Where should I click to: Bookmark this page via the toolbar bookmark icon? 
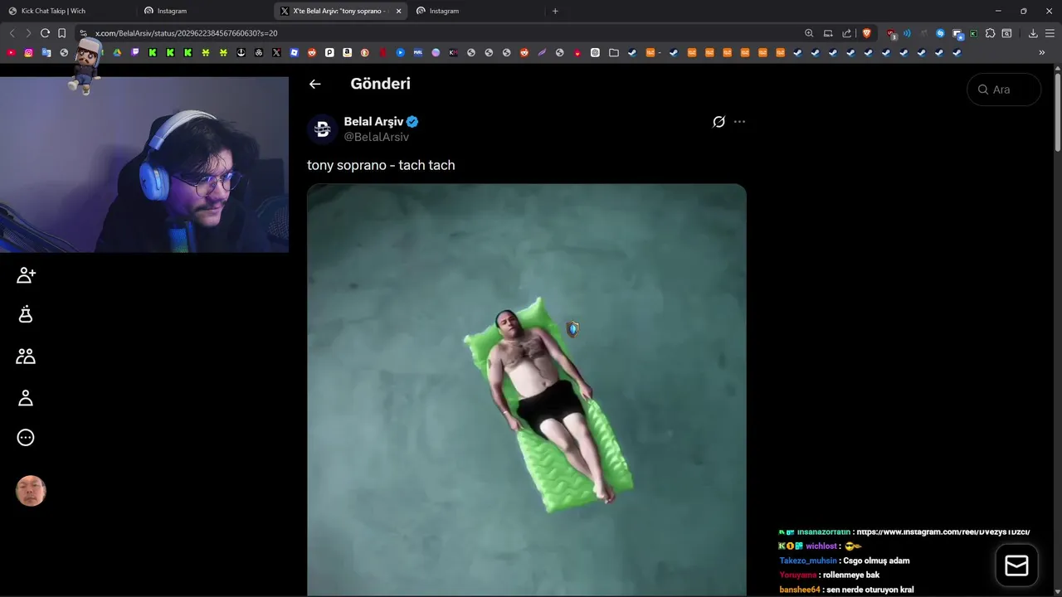[x=61, y=33]
